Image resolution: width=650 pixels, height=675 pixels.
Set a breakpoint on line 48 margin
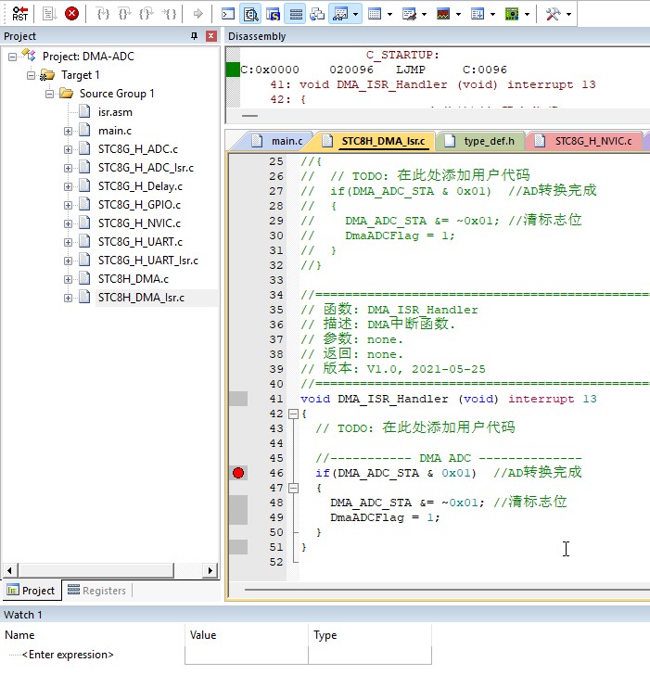(x=238, y=503)
